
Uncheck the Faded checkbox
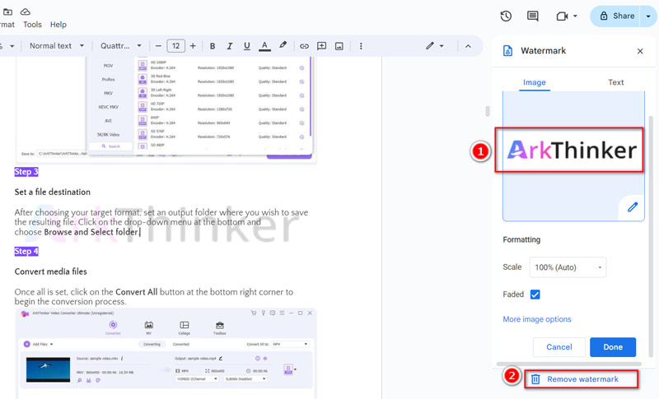[x=535, y=295]
